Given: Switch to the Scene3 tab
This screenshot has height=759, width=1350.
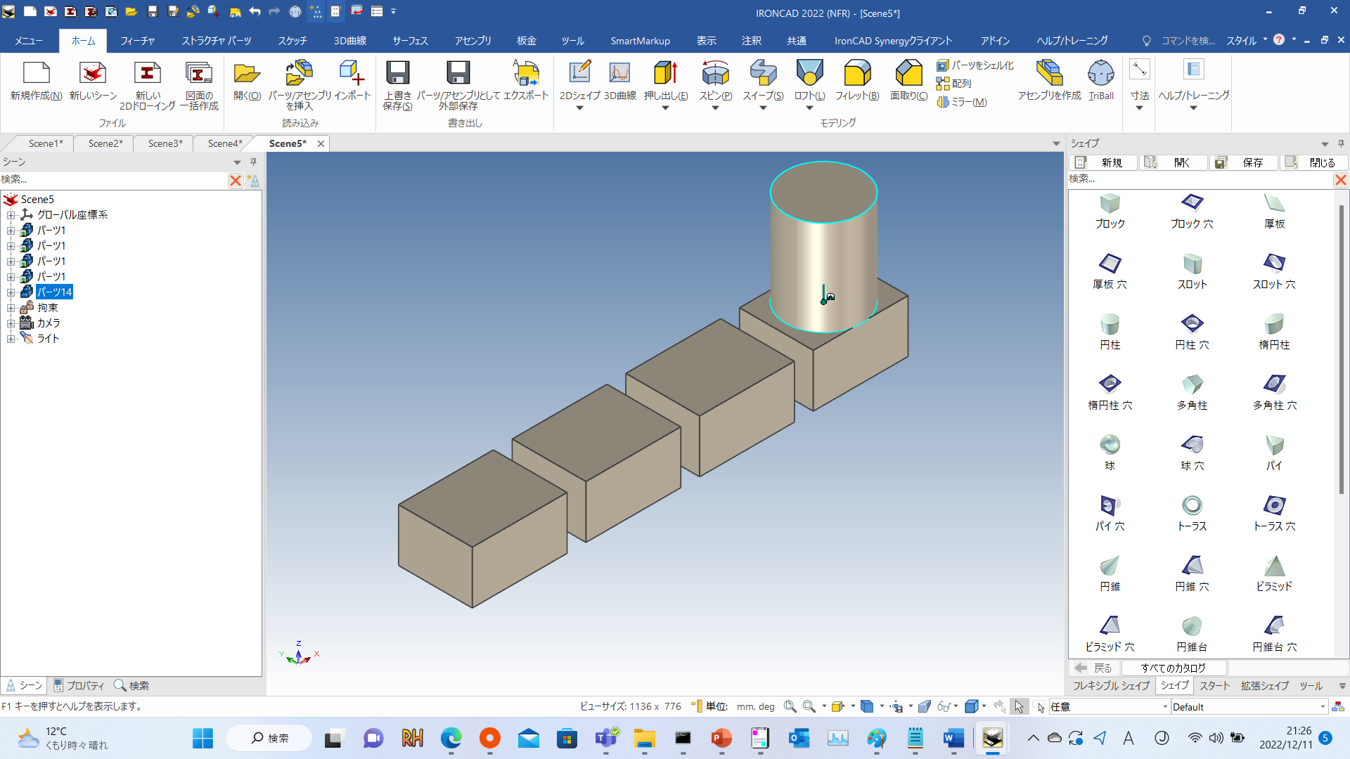Looking at the screenshot, I should click(163, 143).
